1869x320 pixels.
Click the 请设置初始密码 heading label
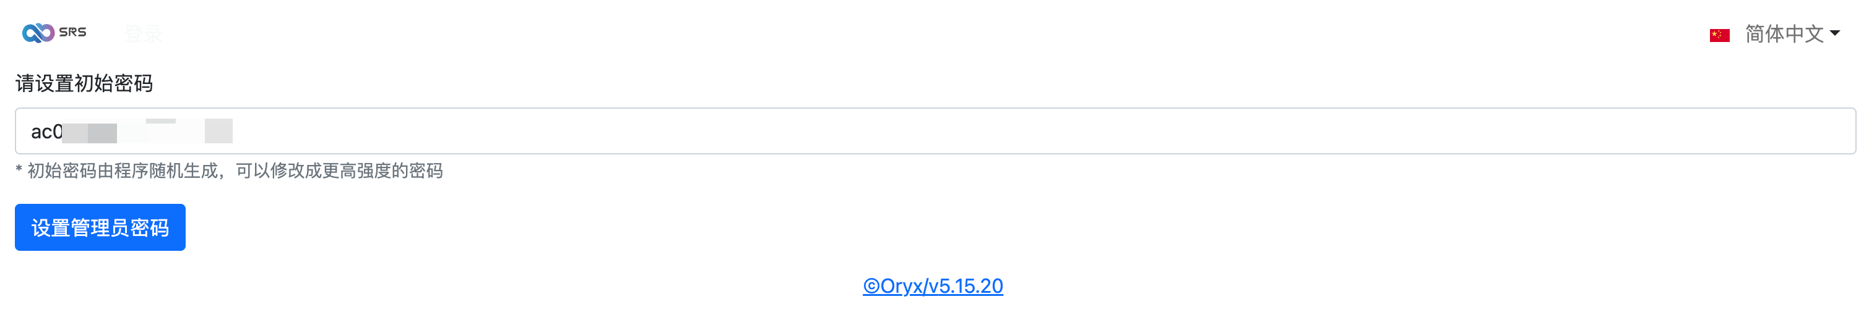tap(84, 83)
